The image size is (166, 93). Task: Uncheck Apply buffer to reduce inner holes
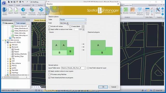point(49,29)
